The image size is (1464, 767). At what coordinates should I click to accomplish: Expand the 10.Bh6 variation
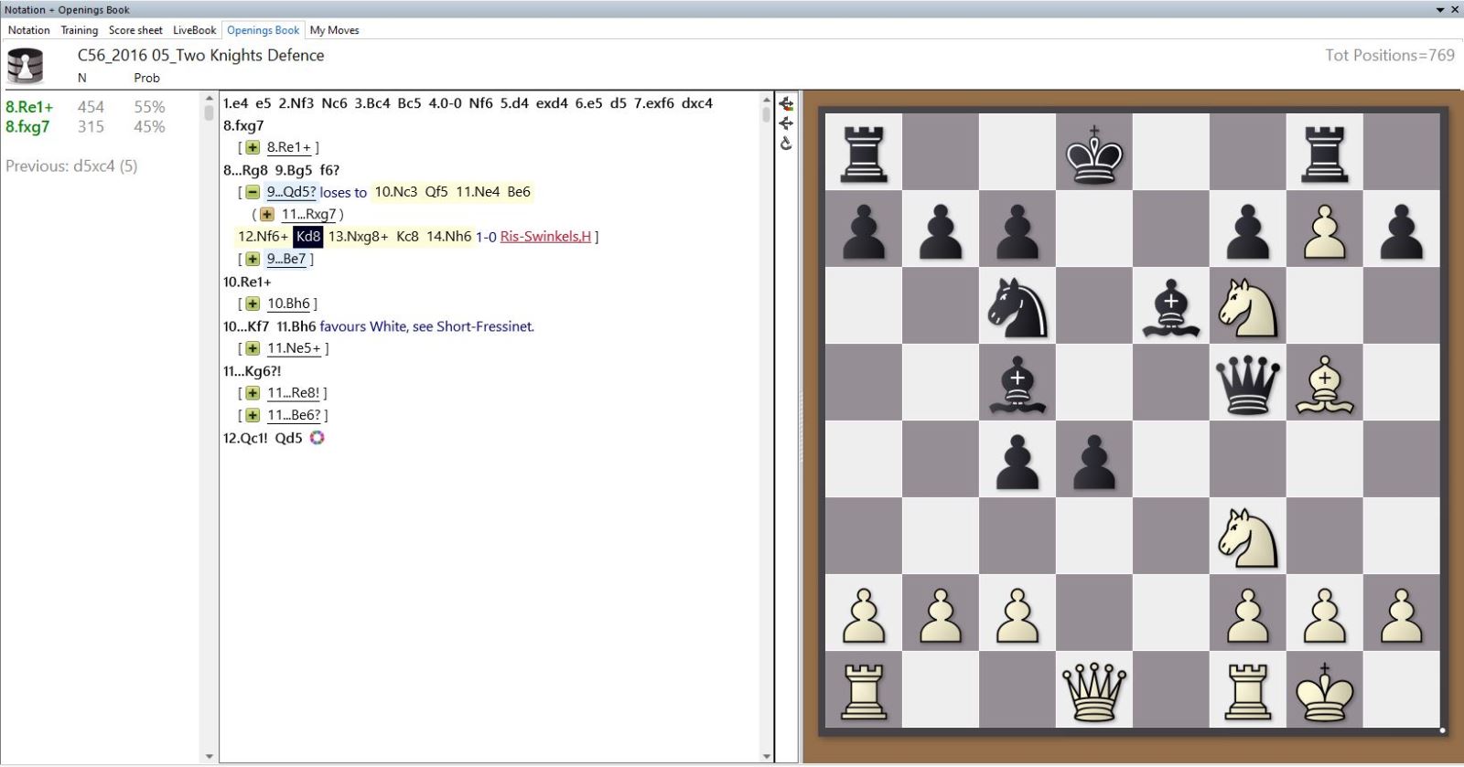pyautogui.click(x=253, y=304)
